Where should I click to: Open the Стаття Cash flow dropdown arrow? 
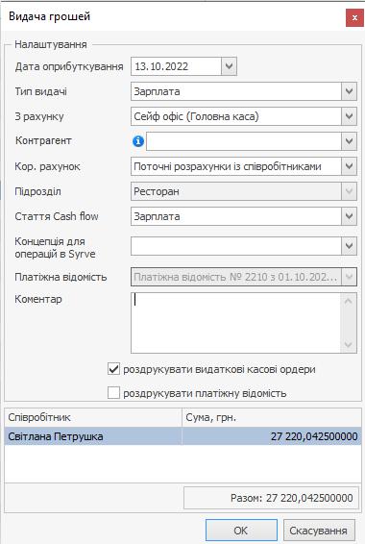pyautogui.click(x=349, y=216)
